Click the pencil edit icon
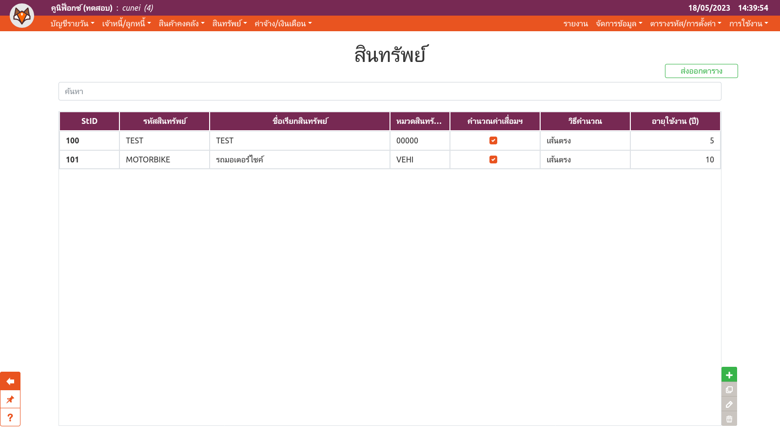780x439 pixels. point(729,404)
